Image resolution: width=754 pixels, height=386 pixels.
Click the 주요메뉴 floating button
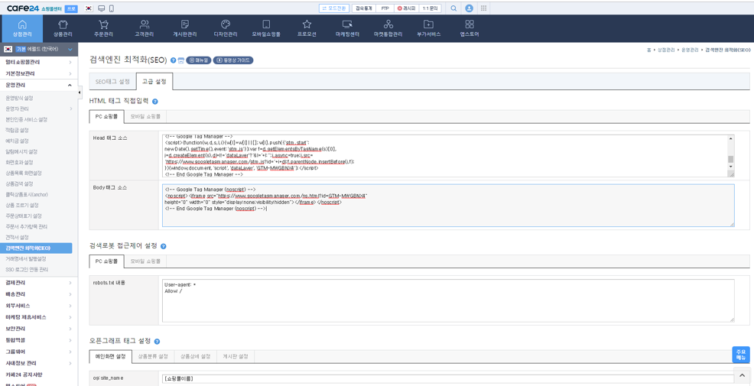[741, 355]
